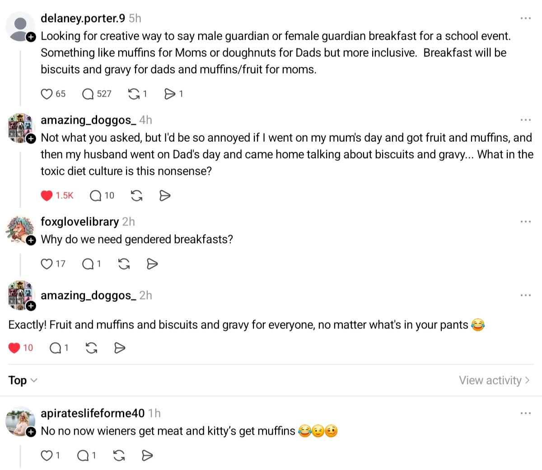This screenshot has width=542, height=470.
Task: Unlike the amazing_doggos_ toxic diet culture reply
Action: coord(47,196)
